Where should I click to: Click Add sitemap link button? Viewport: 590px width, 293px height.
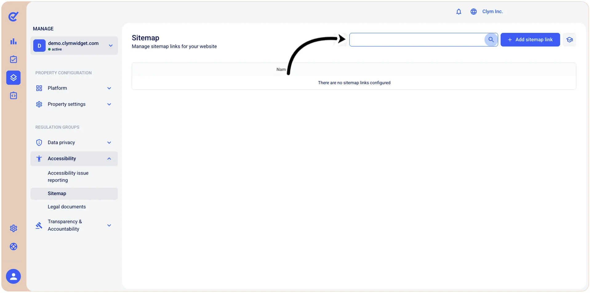pos(530,40)
